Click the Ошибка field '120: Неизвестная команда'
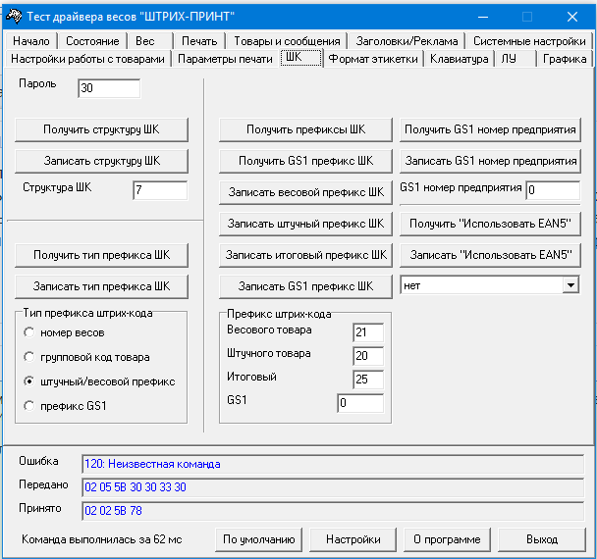Viewport: 597px width, 559px height. (333, 464)
